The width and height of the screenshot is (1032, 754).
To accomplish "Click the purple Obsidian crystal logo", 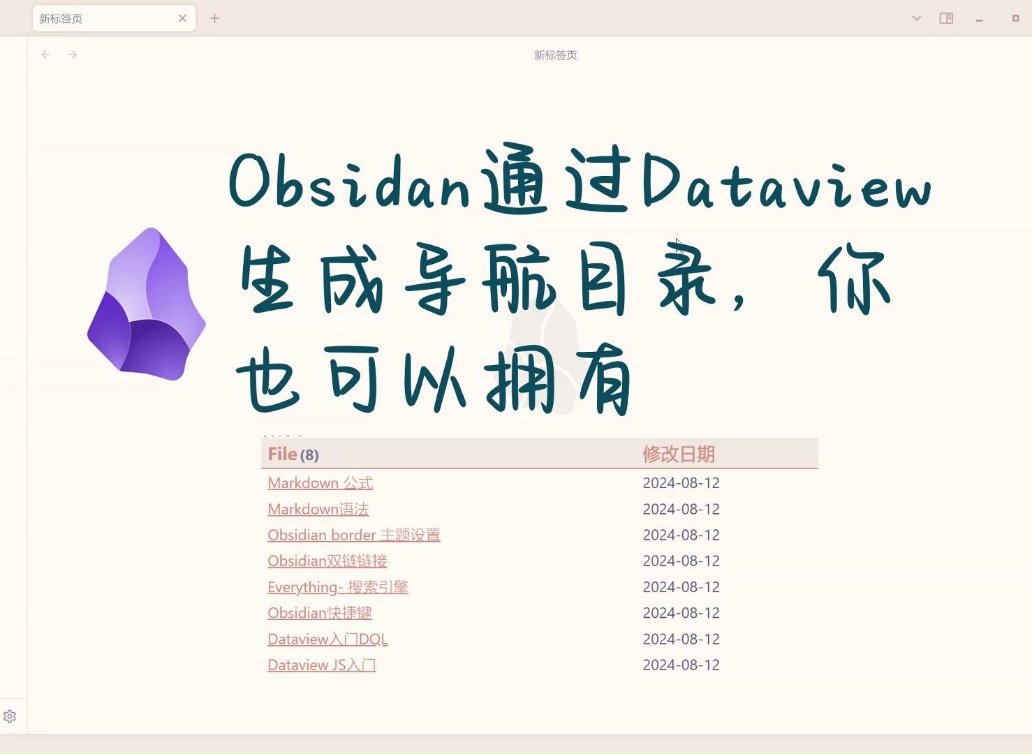I will coord(147,304).
